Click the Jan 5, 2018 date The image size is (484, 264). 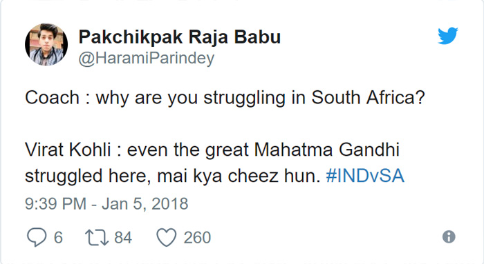click(x=145, y=204)
